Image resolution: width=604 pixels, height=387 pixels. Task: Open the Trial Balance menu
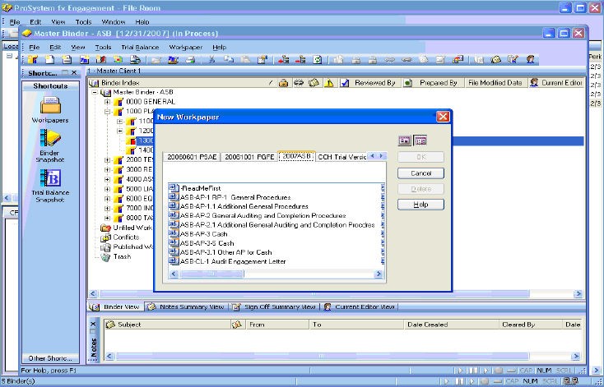(139, 48)
